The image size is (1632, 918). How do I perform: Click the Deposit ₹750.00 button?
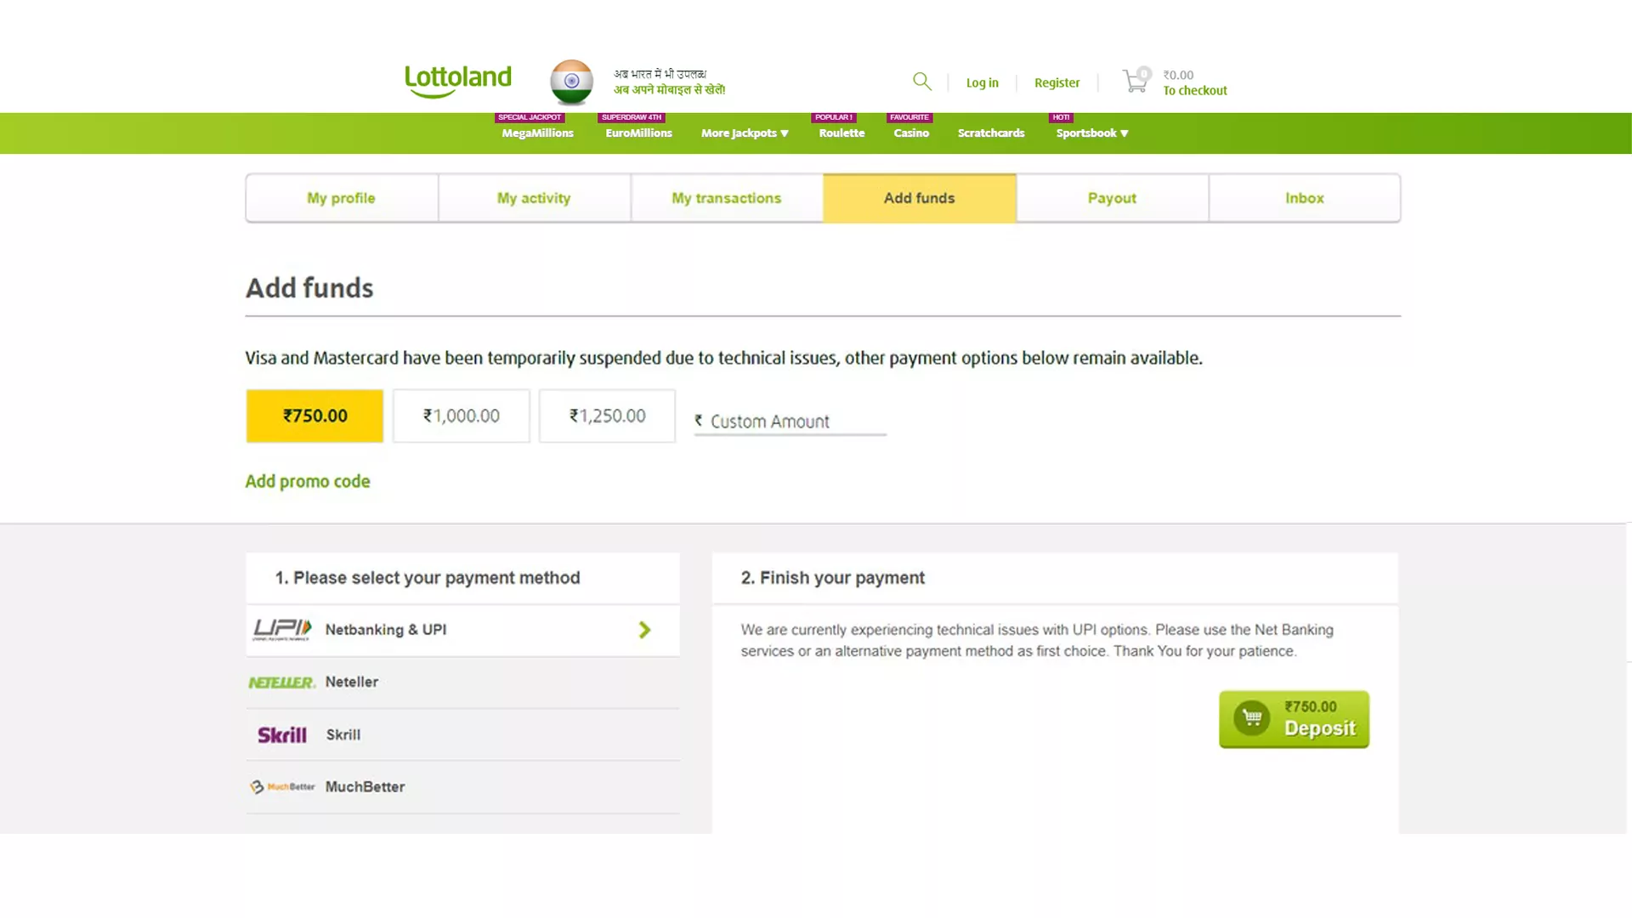tap(1295, 718)
